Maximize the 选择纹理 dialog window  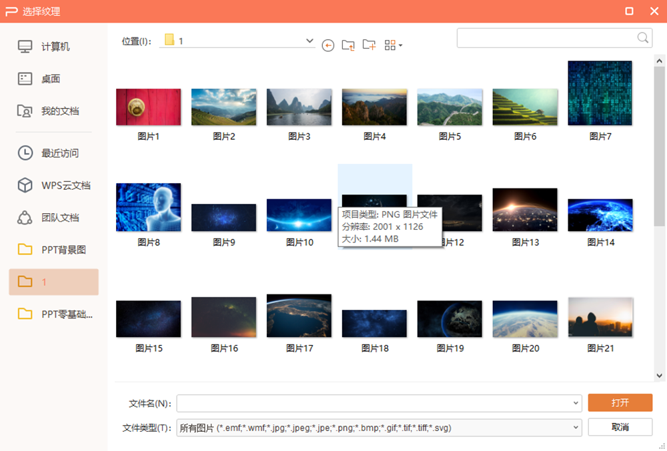pyautogui.click(x=629, y=11)
